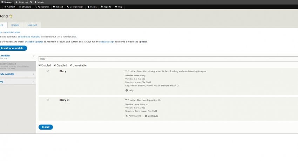
Task: Open the Appearance menu item
Action: 42,7
